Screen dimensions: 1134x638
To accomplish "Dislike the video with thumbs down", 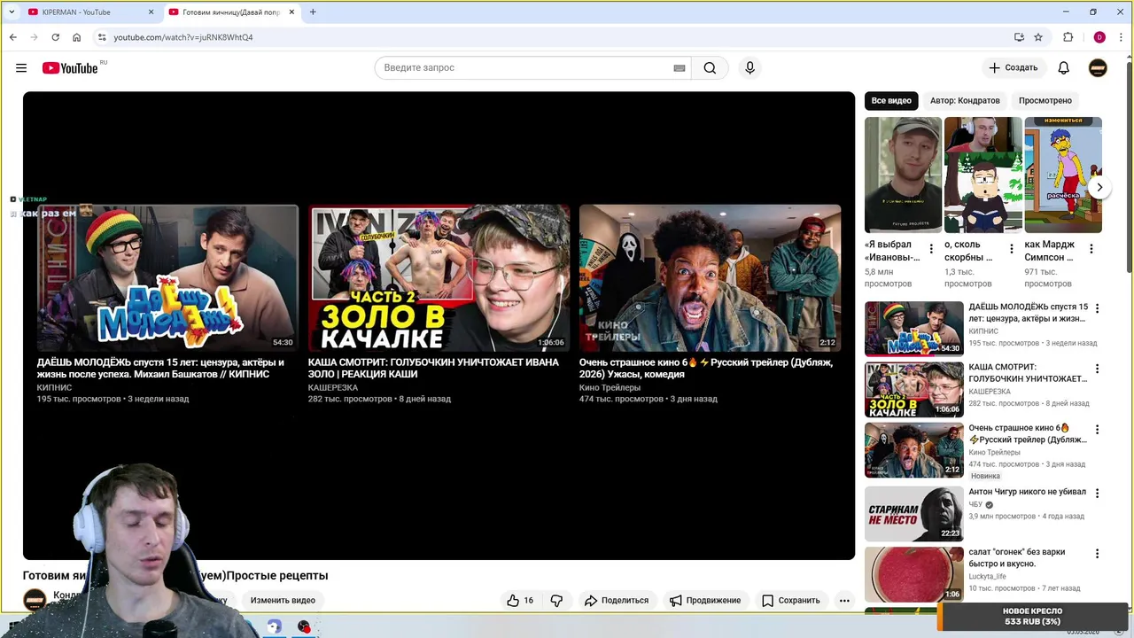I will click(x=556, y=601).
